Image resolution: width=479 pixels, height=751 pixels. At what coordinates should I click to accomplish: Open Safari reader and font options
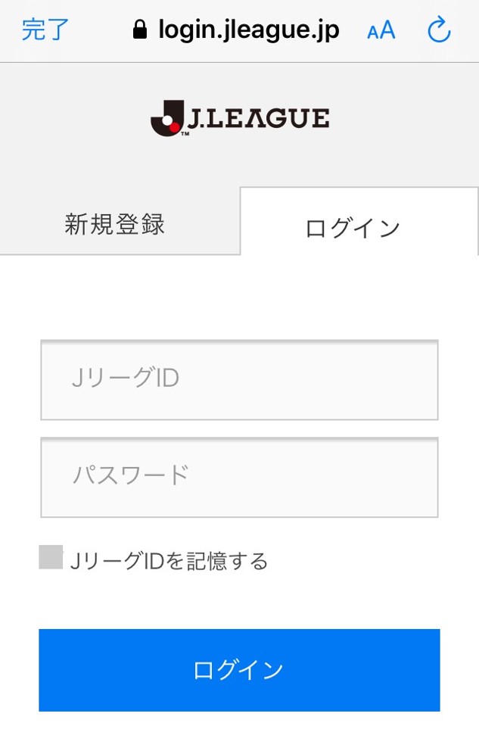381,30
